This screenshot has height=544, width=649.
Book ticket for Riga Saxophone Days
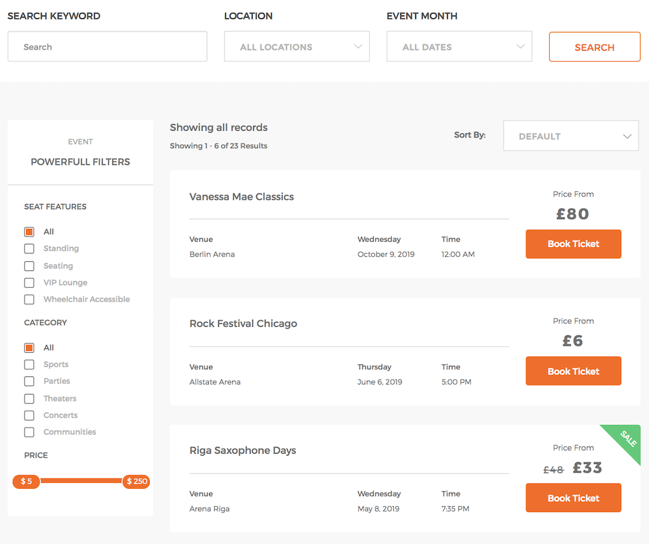[573, 498]
